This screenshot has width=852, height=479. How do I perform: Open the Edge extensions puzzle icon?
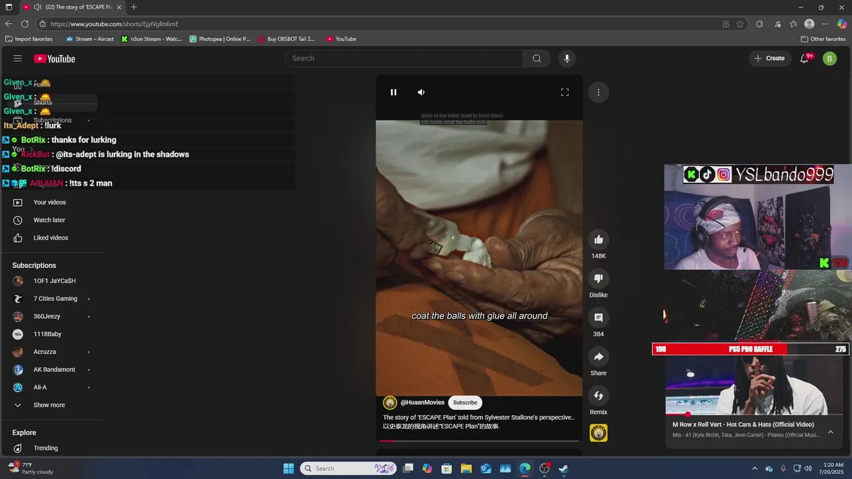click(759, 24)
